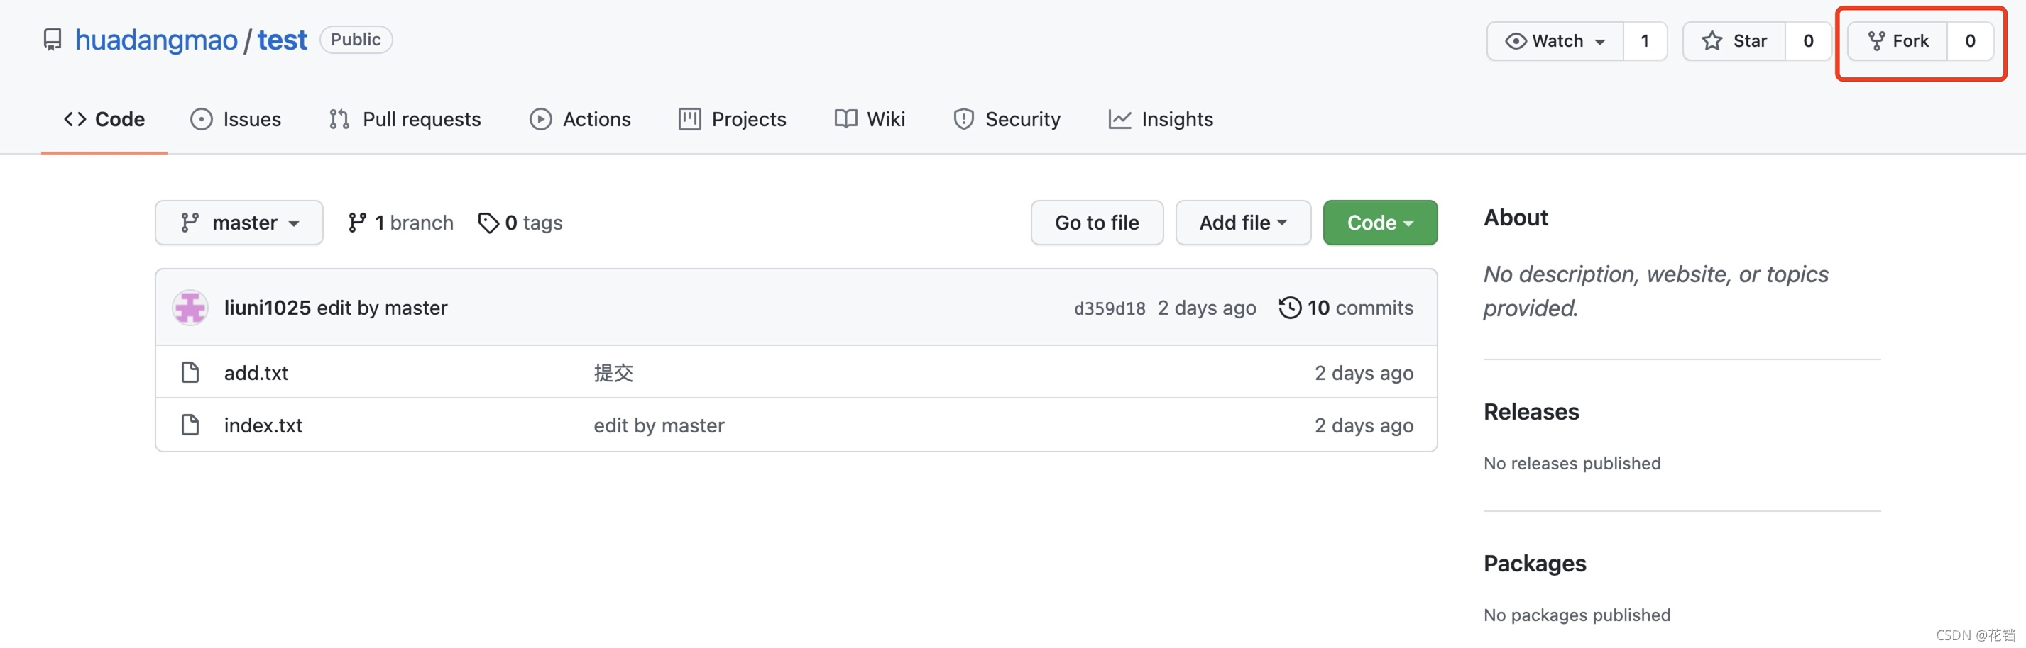Click the file icon next to add.txt
This screenshot has height=648, width=2026.
(190, 372)
